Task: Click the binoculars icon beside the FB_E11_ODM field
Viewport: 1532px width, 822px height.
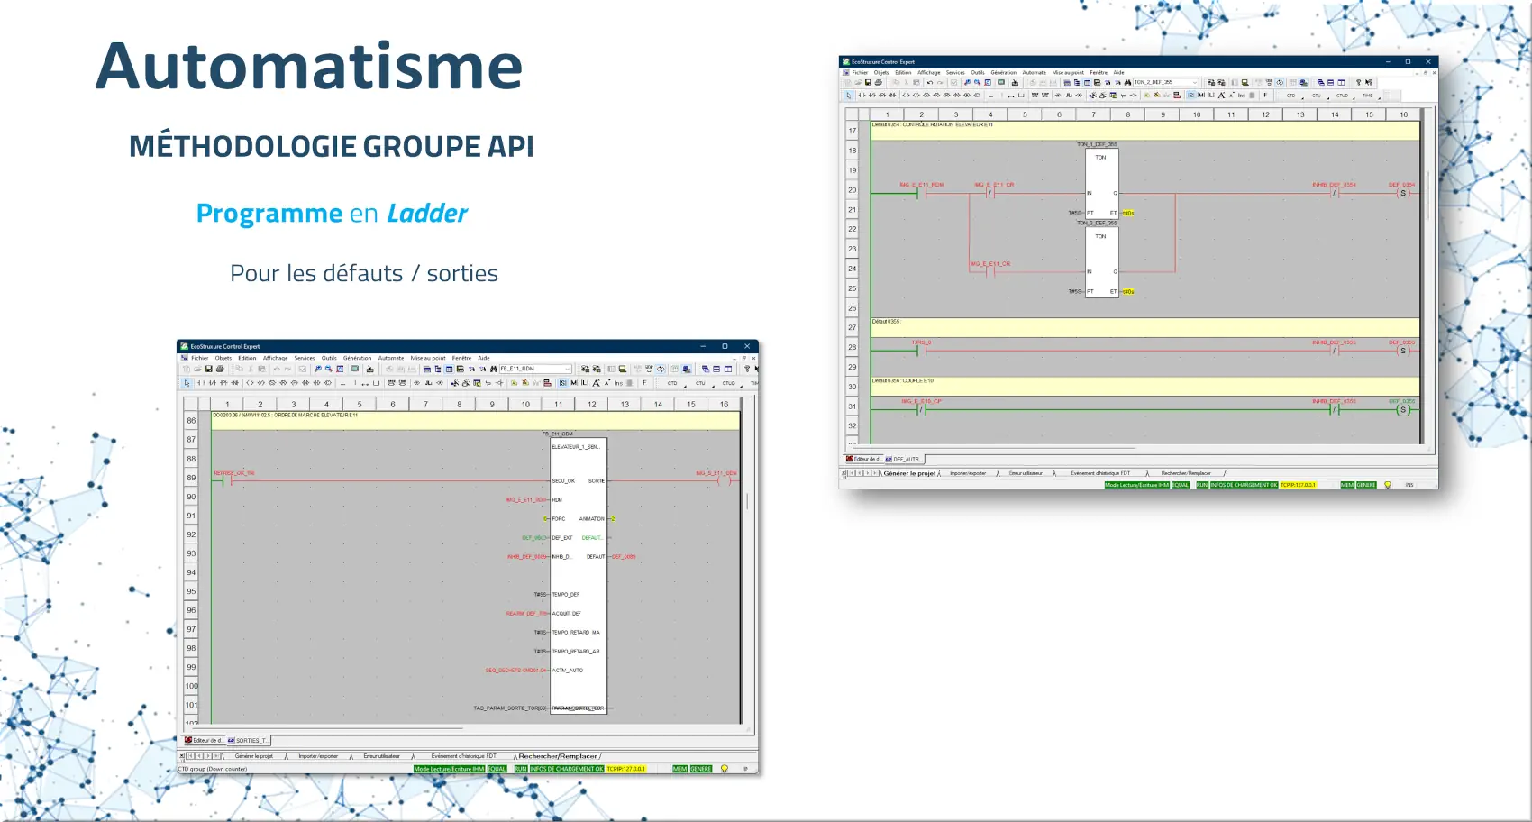Action: (493, 369)
